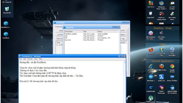Click the Disable button in PeerBlock window
Image resolution: width=183 pixels, height=103 pixels.
(x=59, y=31)
